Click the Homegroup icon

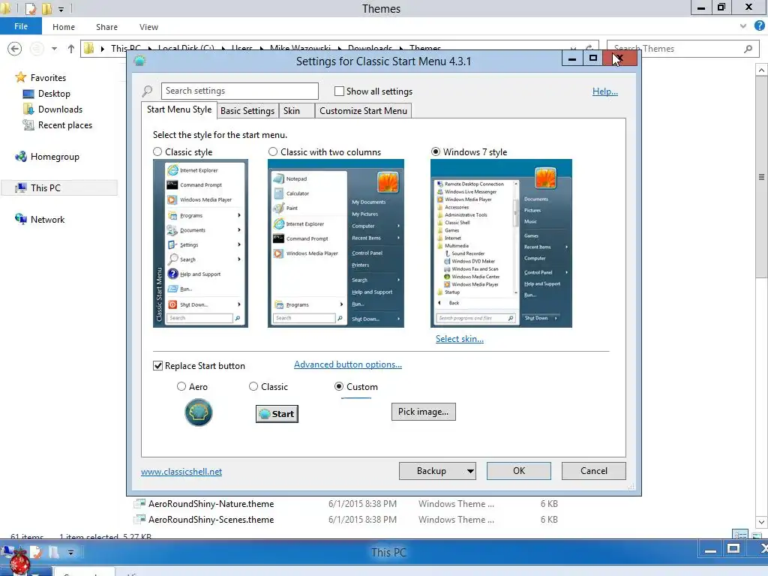[20, 157]
